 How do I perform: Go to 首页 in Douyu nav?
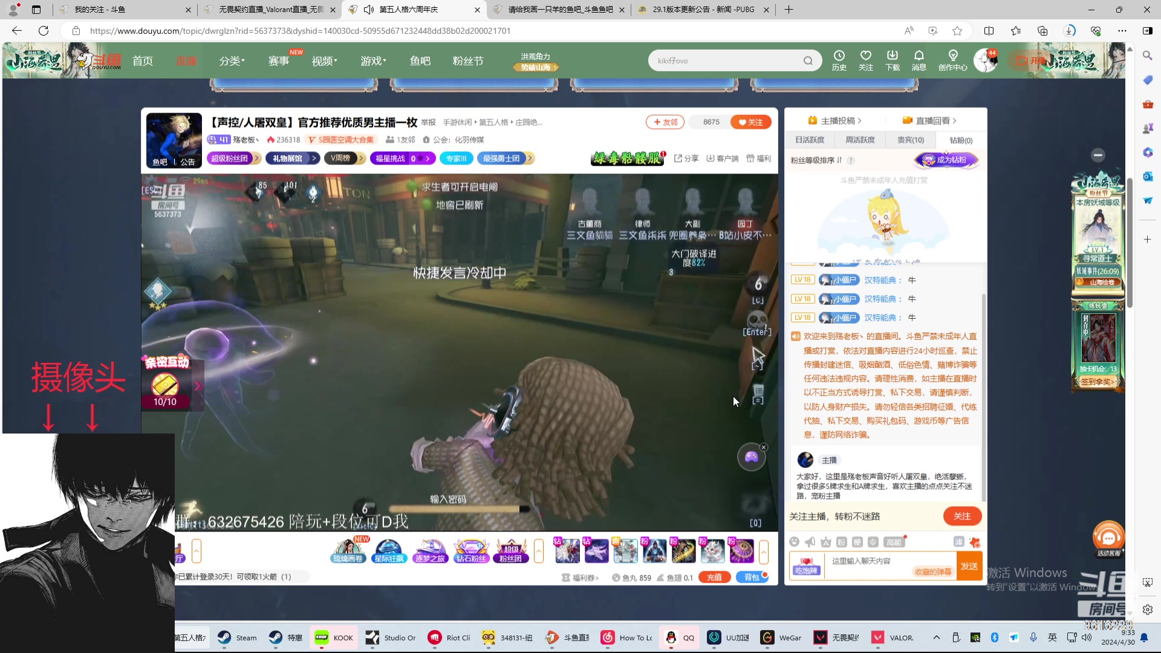coord(143,60)
